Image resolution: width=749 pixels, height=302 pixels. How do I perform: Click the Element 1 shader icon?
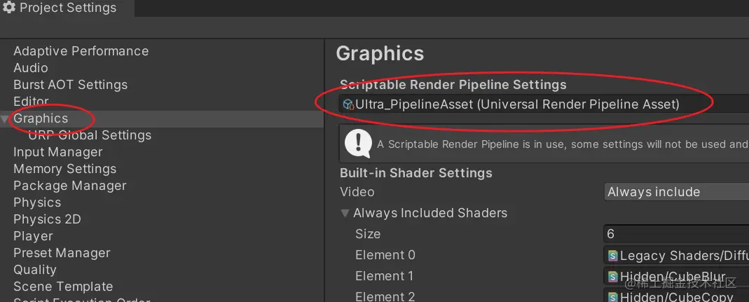pos(612,277)
